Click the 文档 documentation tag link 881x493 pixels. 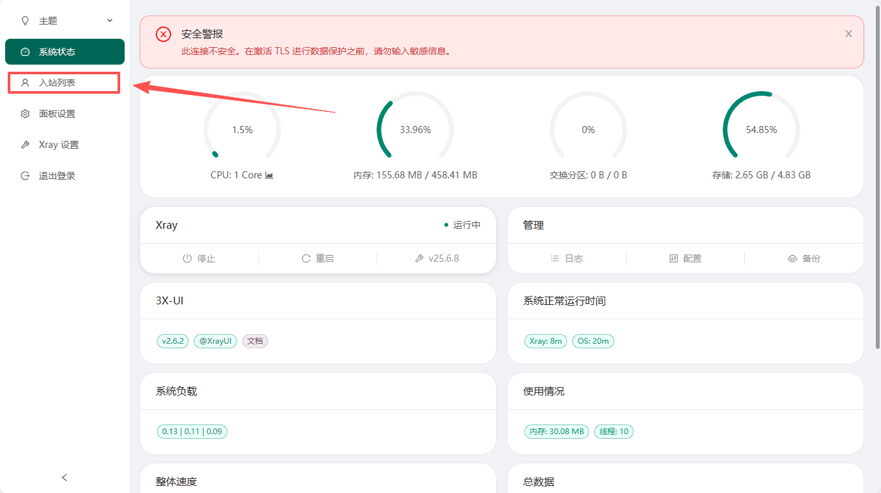[255, 341]
